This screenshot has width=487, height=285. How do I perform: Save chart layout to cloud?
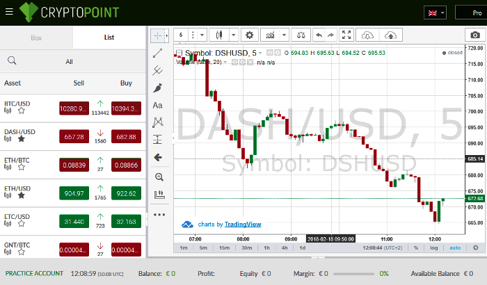click(x=390, y=35)
